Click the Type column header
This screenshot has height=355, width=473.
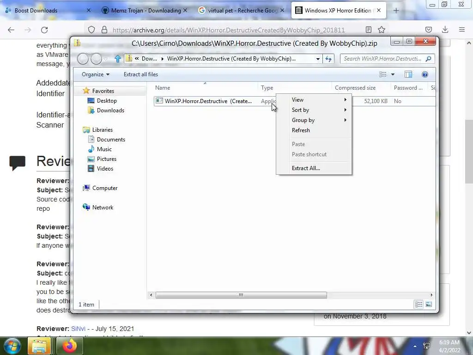267,88
